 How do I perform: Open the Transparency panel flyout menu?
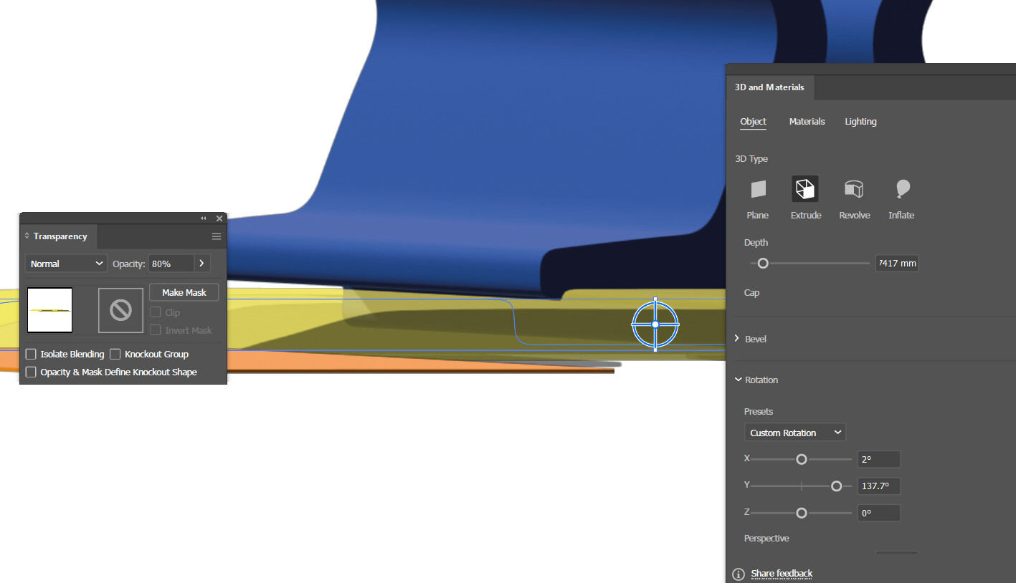(216, 236)
